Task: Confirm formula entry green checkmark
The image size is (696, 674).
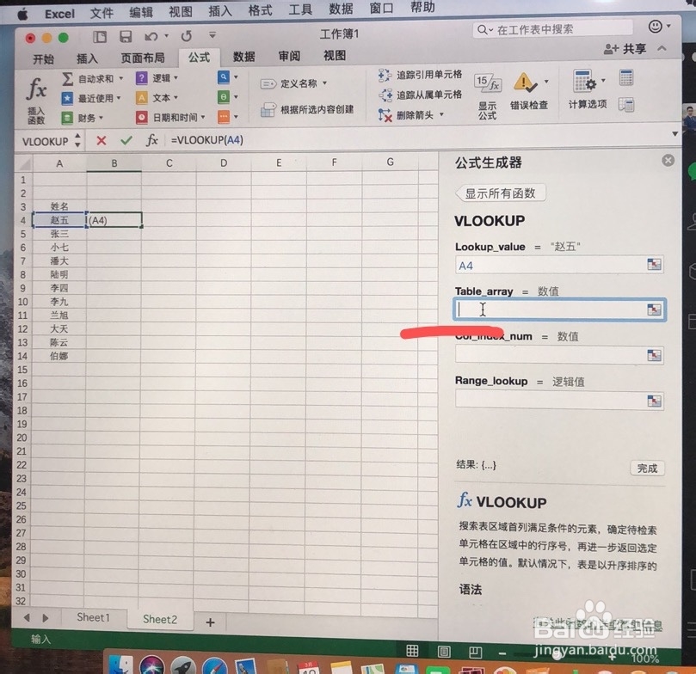Action: [126, 141]
